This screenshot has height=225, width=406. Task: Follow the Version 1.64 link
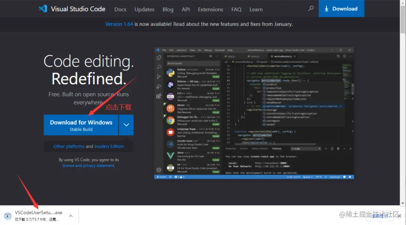pyautogui.click(x=119, y=24)
